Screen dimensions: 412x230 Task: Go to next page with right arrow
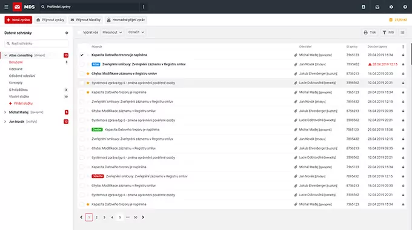pyautogui.click(x=143, y=217)
